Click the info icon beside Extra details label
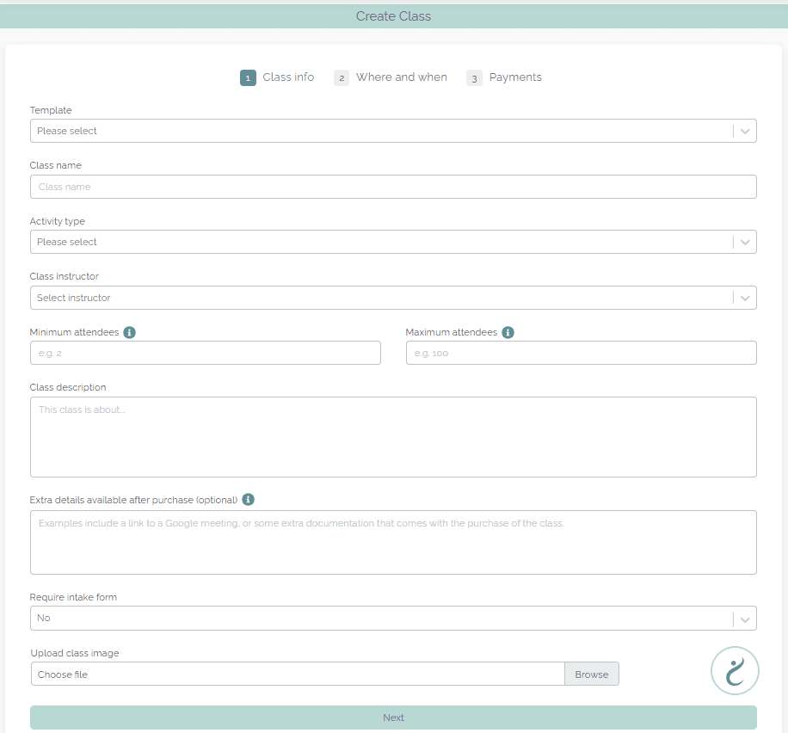The image size is (788, 733). click(x=248, y=499)
